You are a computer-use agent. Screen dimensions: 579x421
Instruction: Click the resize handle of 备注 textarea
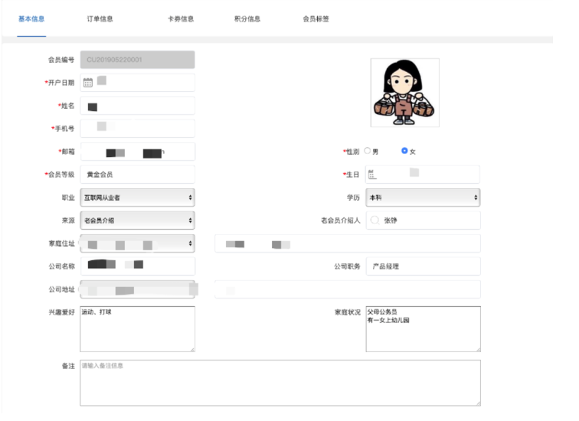pyautogui.click(x=478, y=403)
